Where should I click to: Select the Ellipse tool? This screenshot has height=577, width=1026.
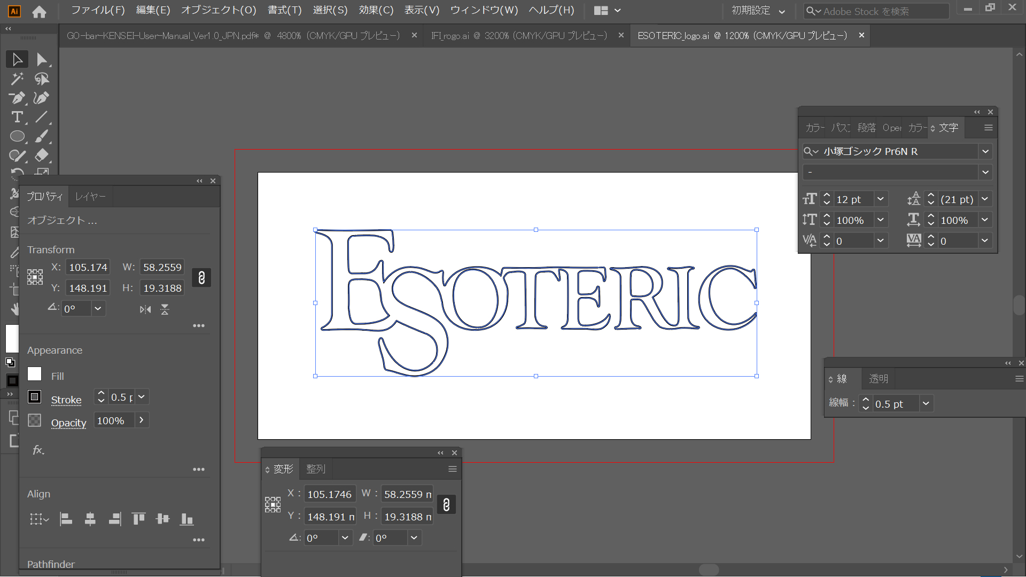(x=17, y=136)
